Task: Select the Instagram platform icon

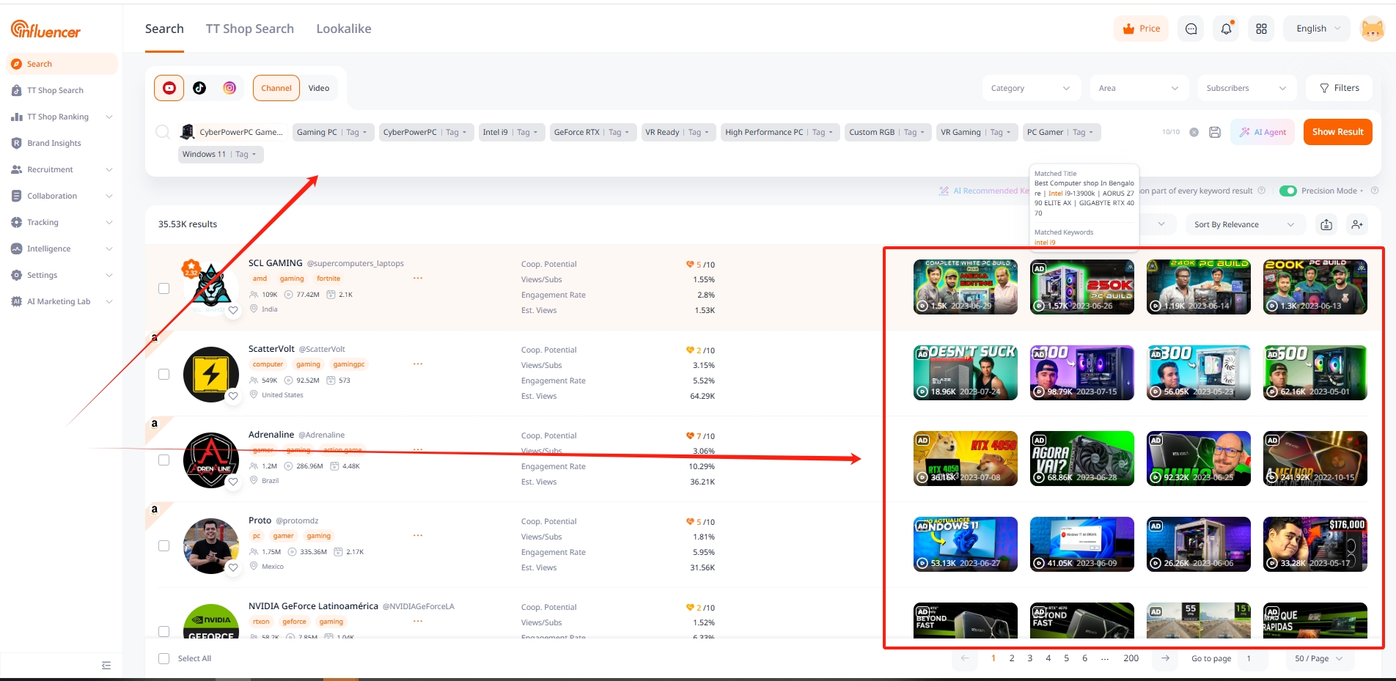Action: (229, 88)
